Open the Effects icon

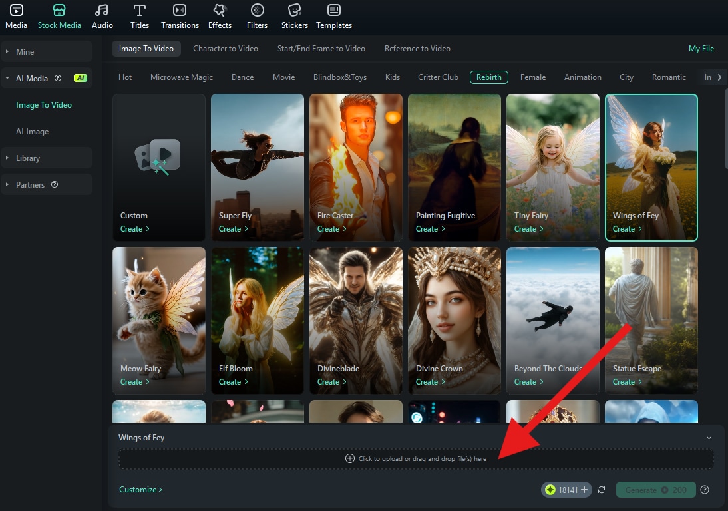[x=220, y=10]
